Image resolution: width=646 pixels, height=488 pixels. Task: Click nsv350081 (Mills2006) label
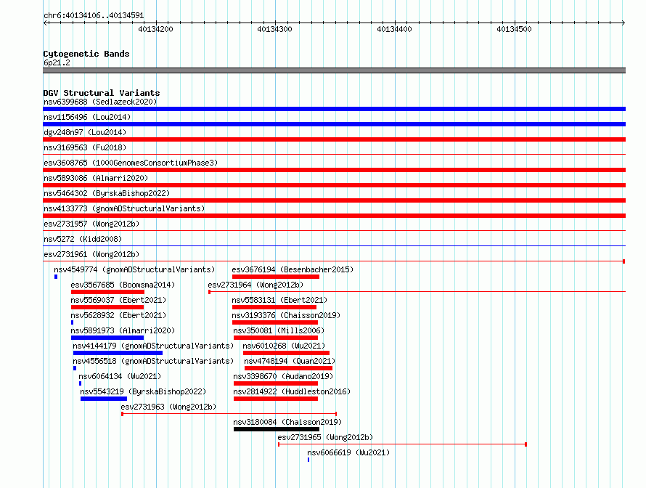coord(279,330)
